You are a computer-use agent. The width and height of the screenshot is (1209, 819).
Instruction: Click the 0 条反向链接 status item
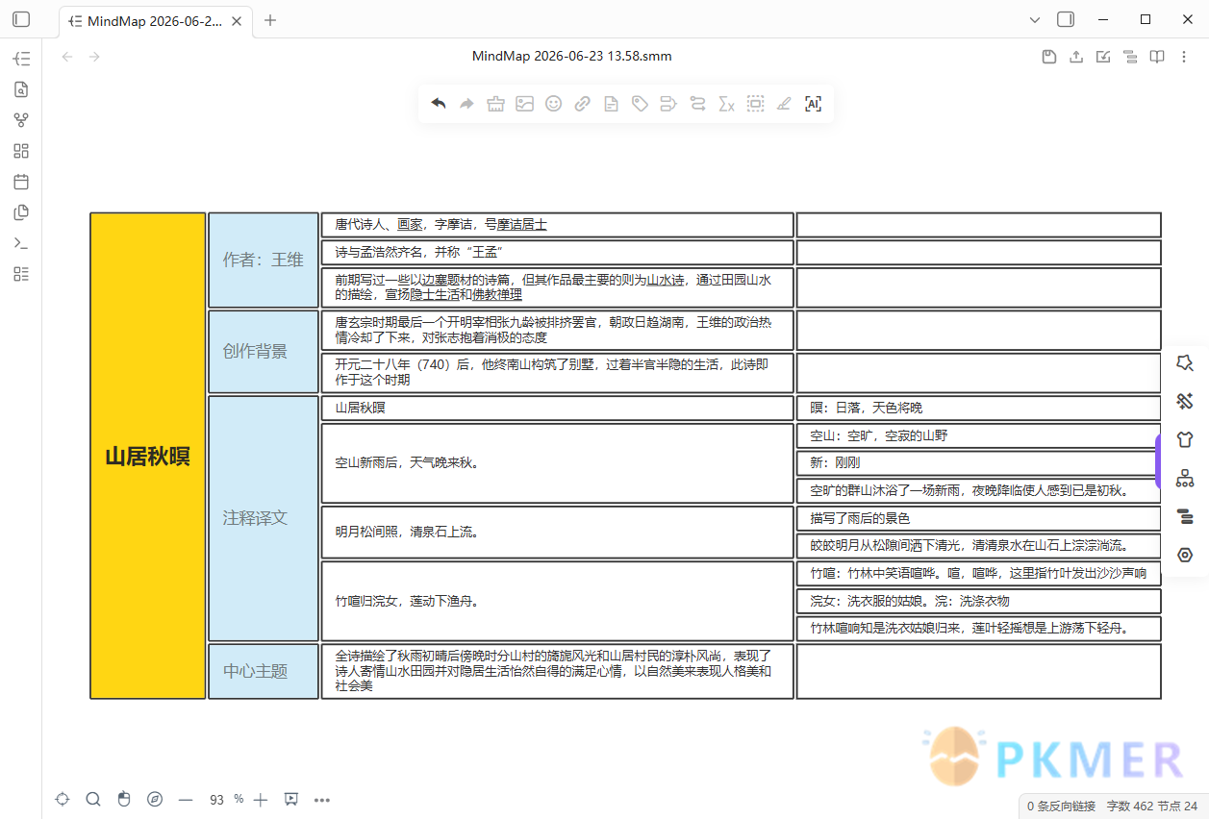[x=1061, y=806]
